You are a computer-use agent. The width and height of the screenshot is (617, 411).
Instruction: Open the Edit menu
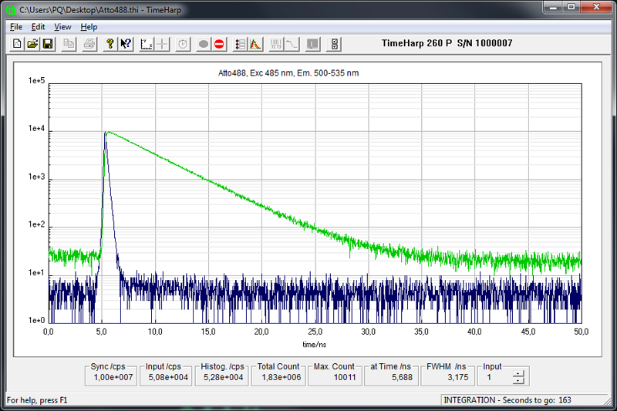point(39,27)
